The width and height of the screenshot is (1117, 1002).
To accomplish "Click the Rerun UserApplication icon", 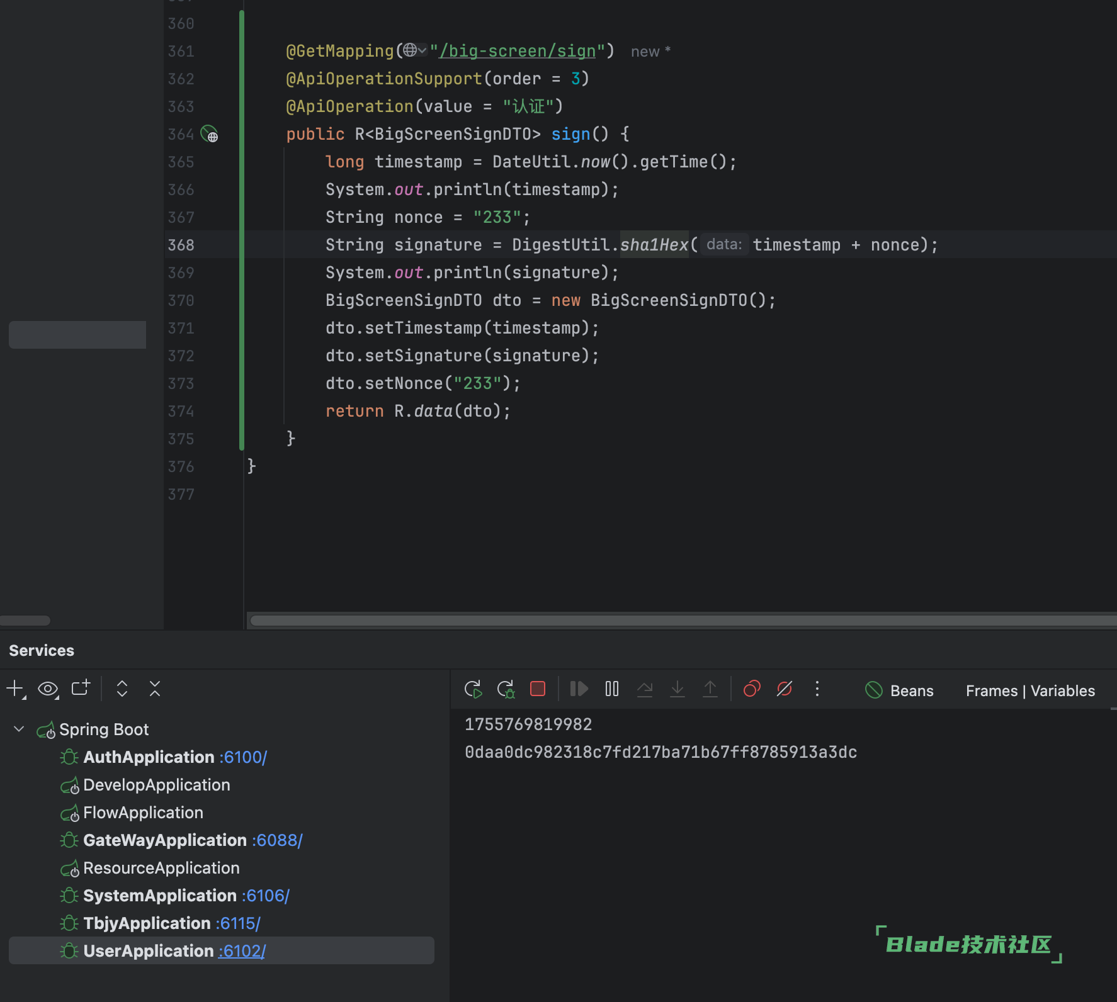I will (473, 689).
